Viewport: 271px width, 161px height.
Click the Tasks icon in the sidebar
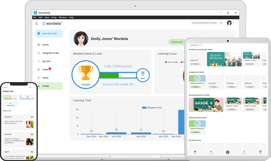pos(38,70)
